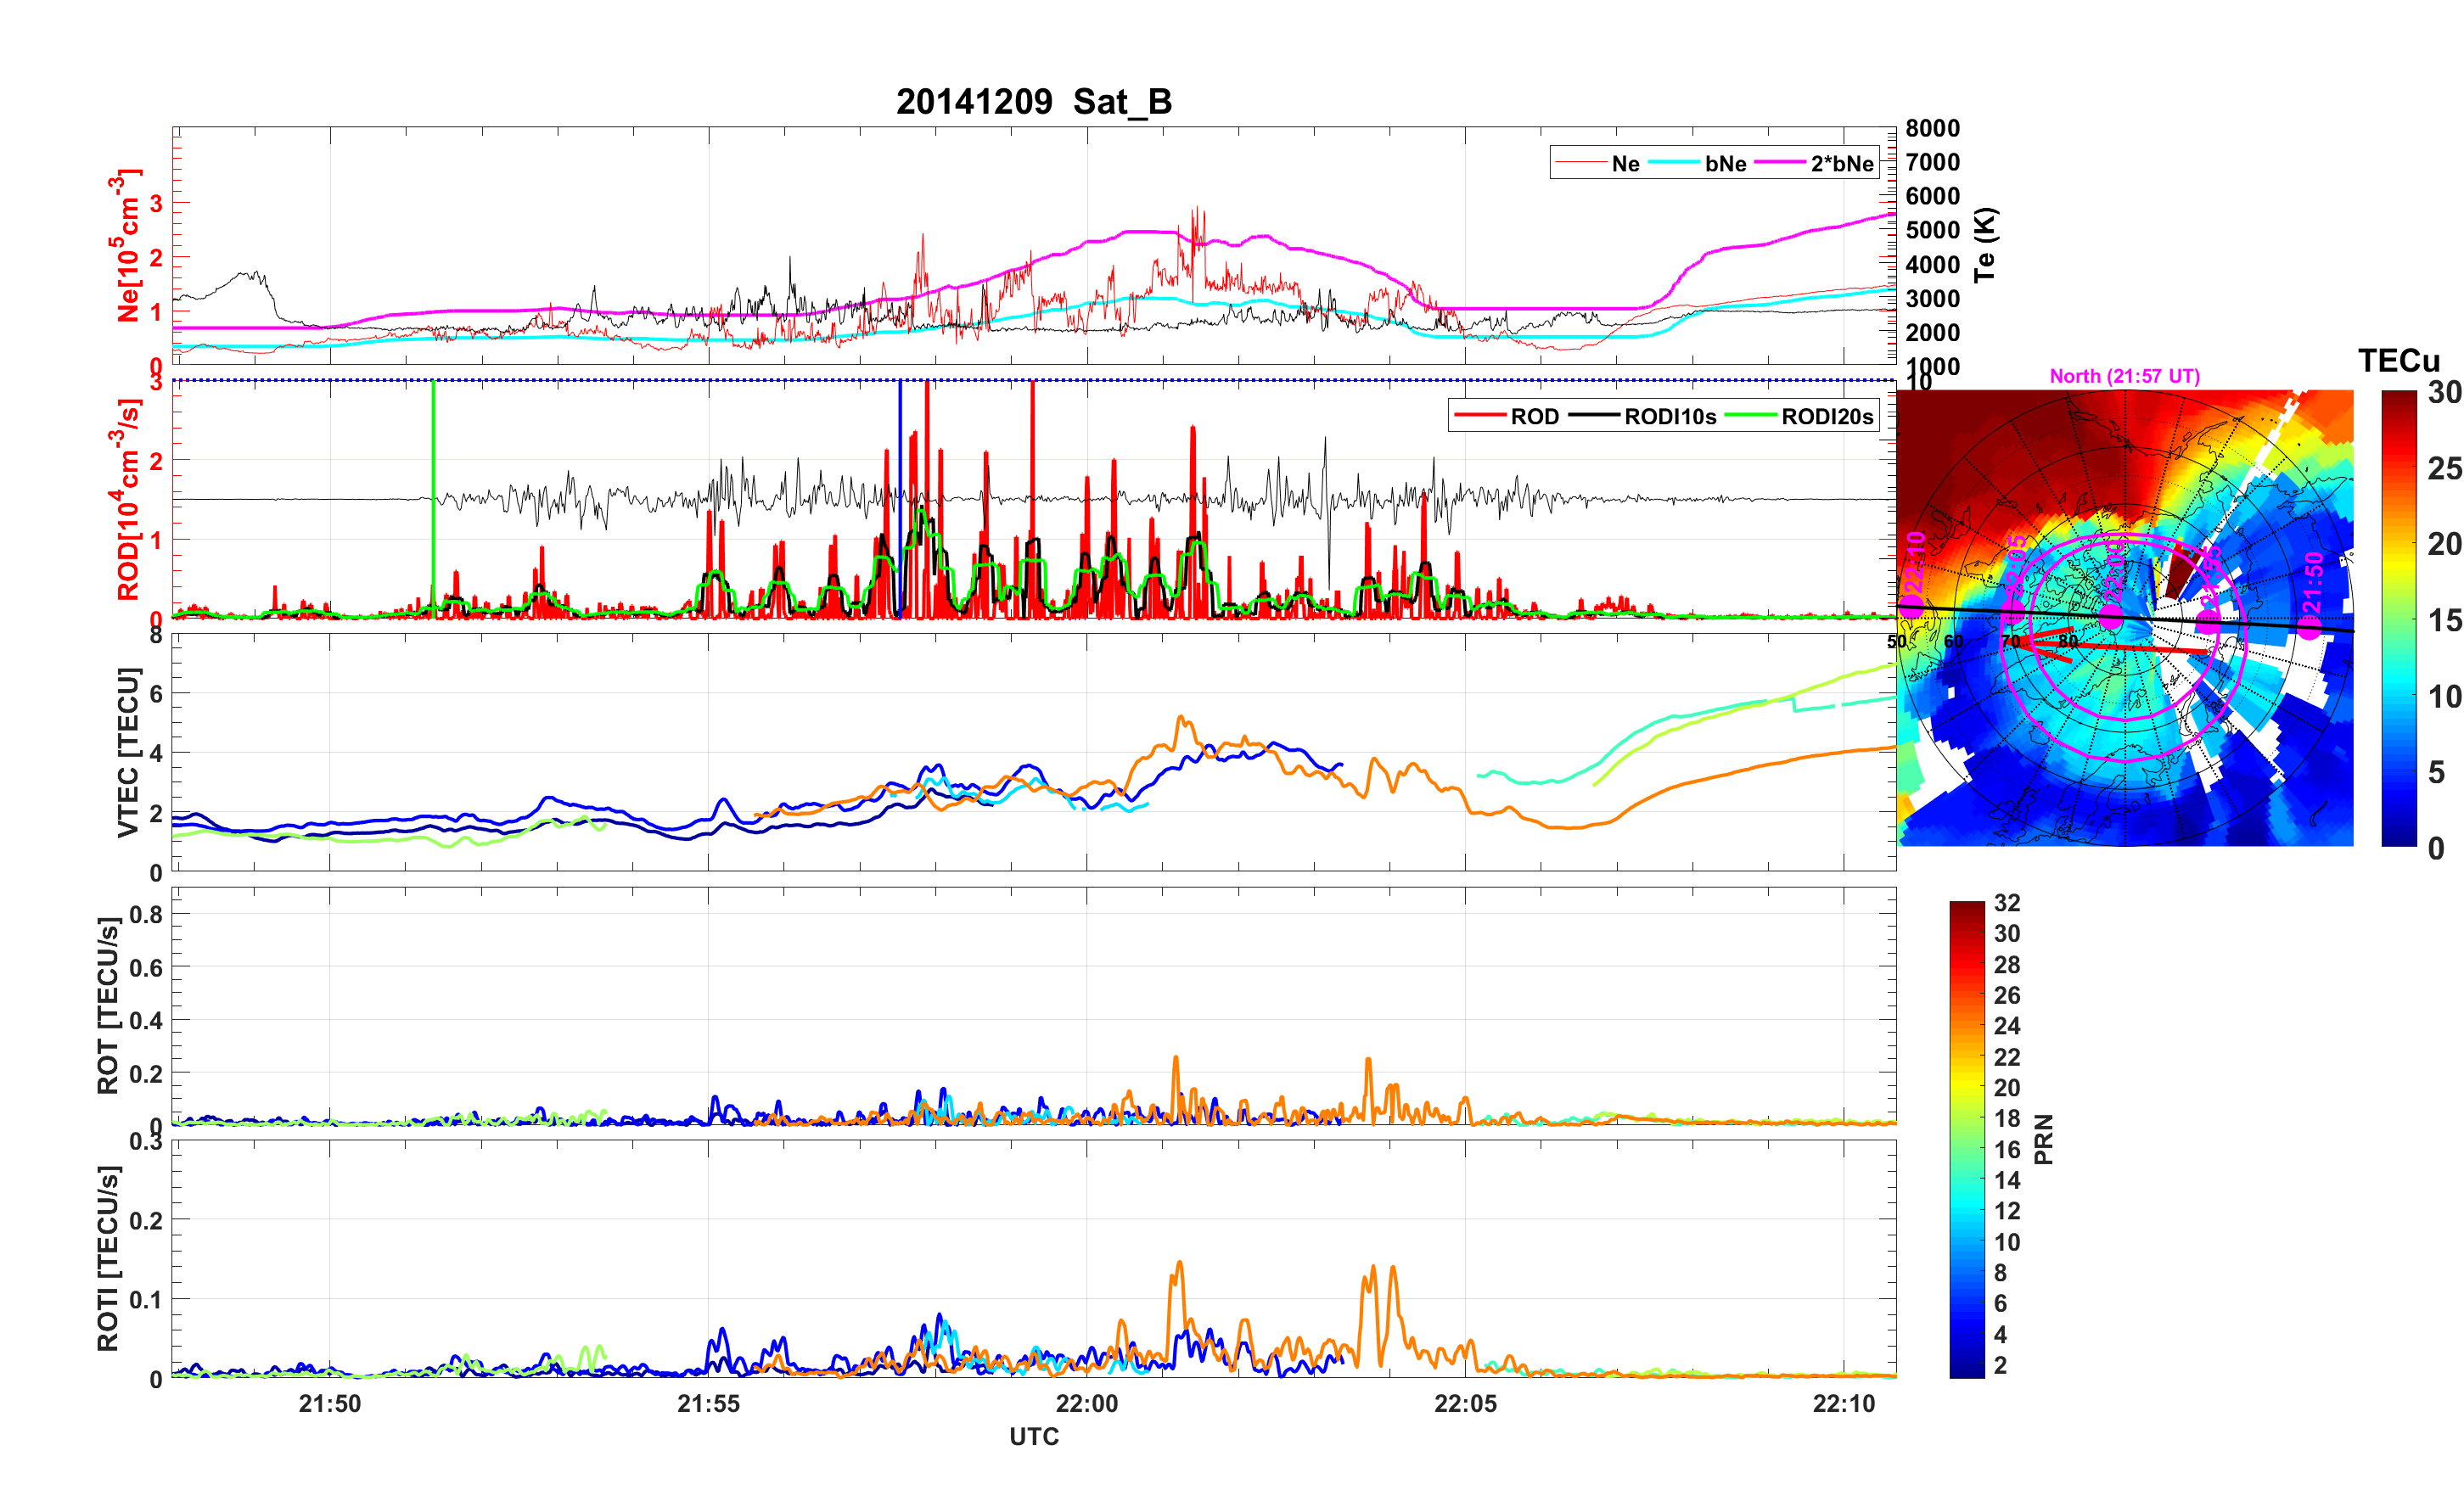The height and width of the screenshot is (1490, 2464).
Task: Click the 21:55 tick label on UTC axis
Action: [708, 1404]
